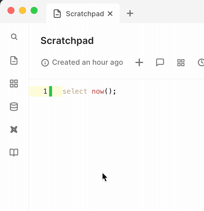Open the database icon in the sidebar
Image resolution: width=204 pixels, height=211 pixels.
[14, 107]
